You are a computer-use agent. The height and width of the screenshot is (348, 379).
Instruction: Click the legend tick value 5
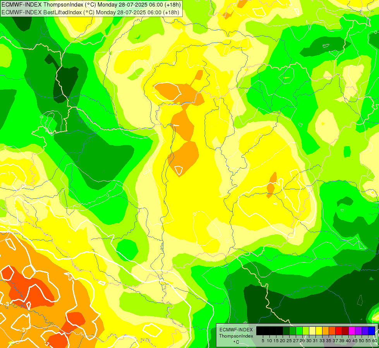[x=263, y=341]
